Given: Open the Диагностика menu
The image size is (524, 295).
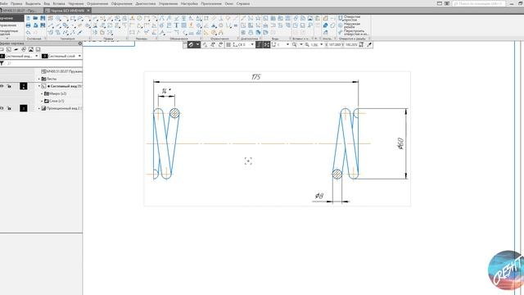Looking at the screenshot, I should [146, 3].
